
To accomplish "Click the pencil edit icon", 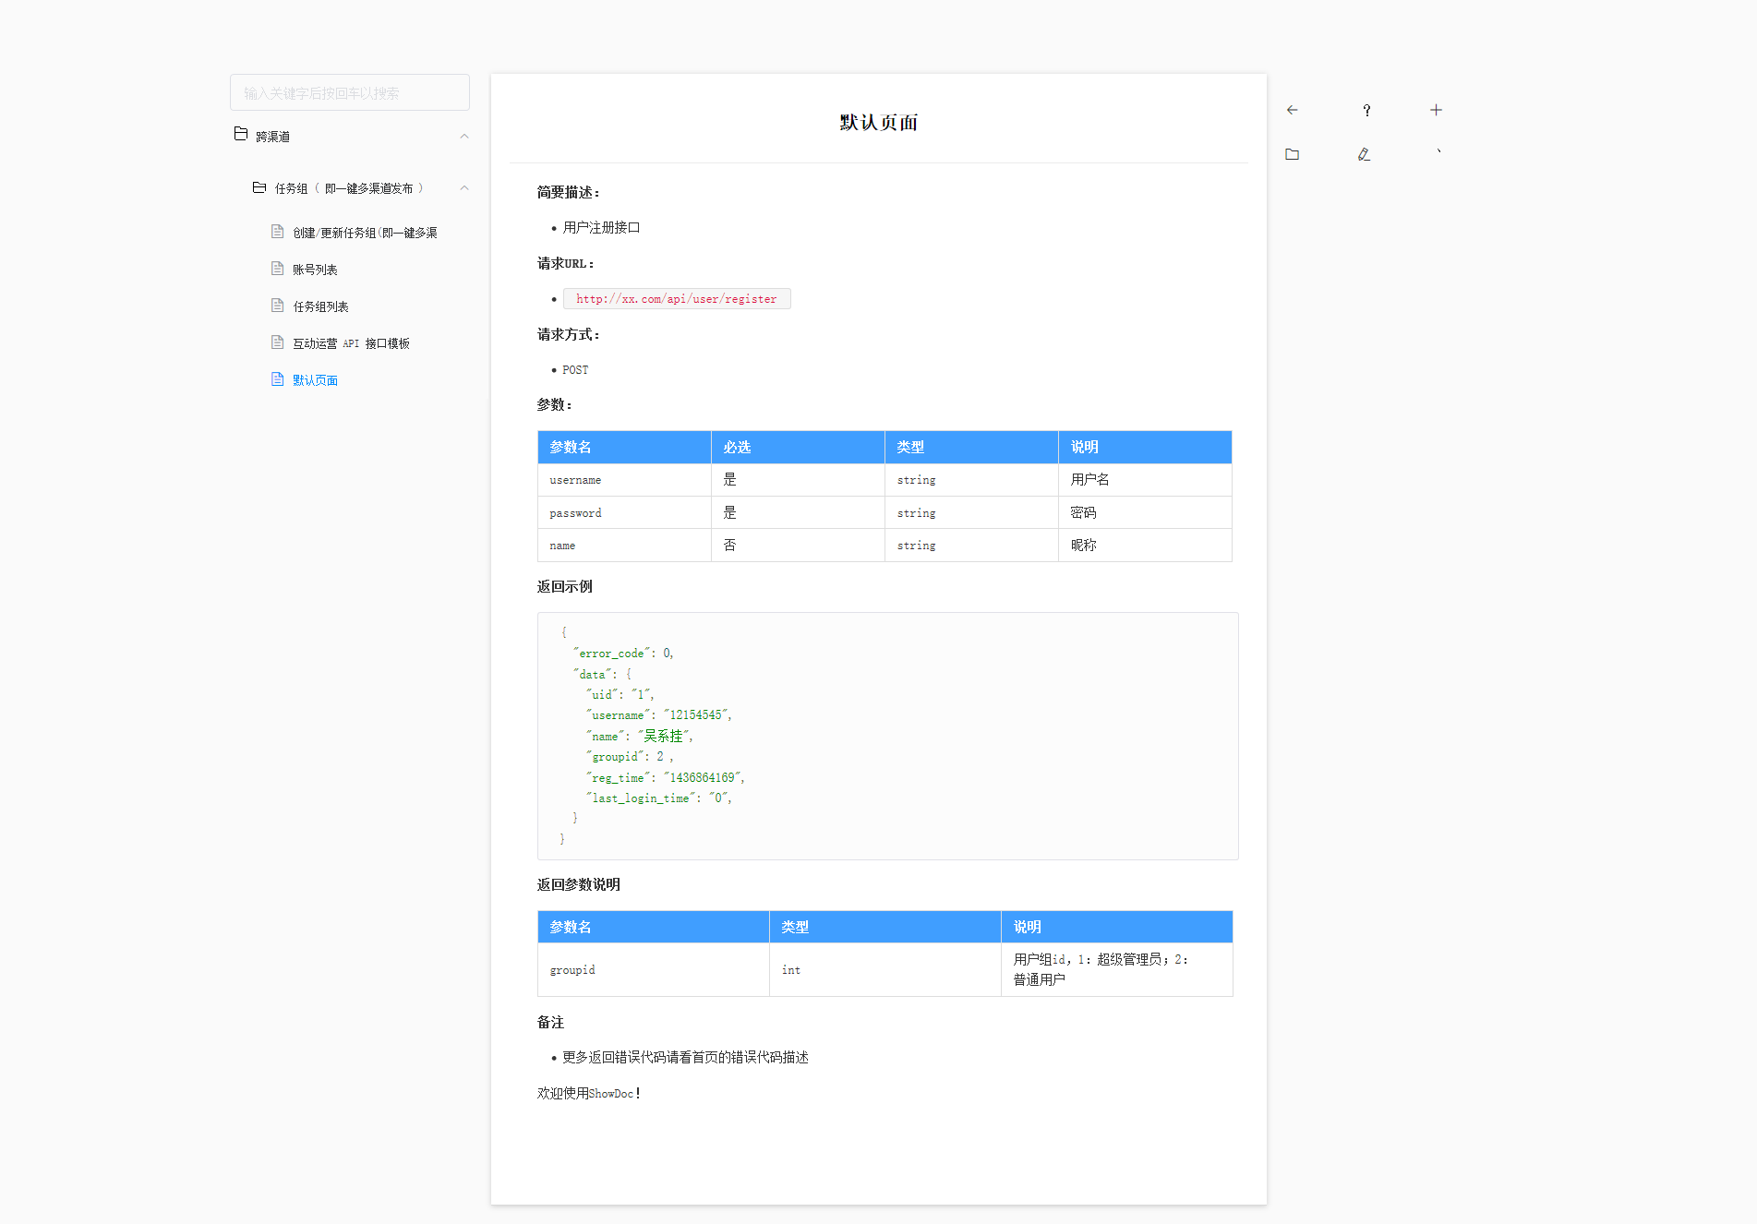I will point(1364,154).
